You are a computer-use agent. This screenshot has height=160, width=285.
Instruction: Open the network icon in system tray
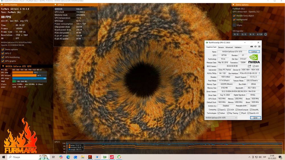point(256,157)
